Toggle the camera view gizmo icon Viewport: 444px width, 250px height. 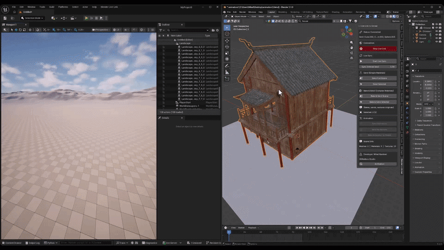click(x=351, y=53)
